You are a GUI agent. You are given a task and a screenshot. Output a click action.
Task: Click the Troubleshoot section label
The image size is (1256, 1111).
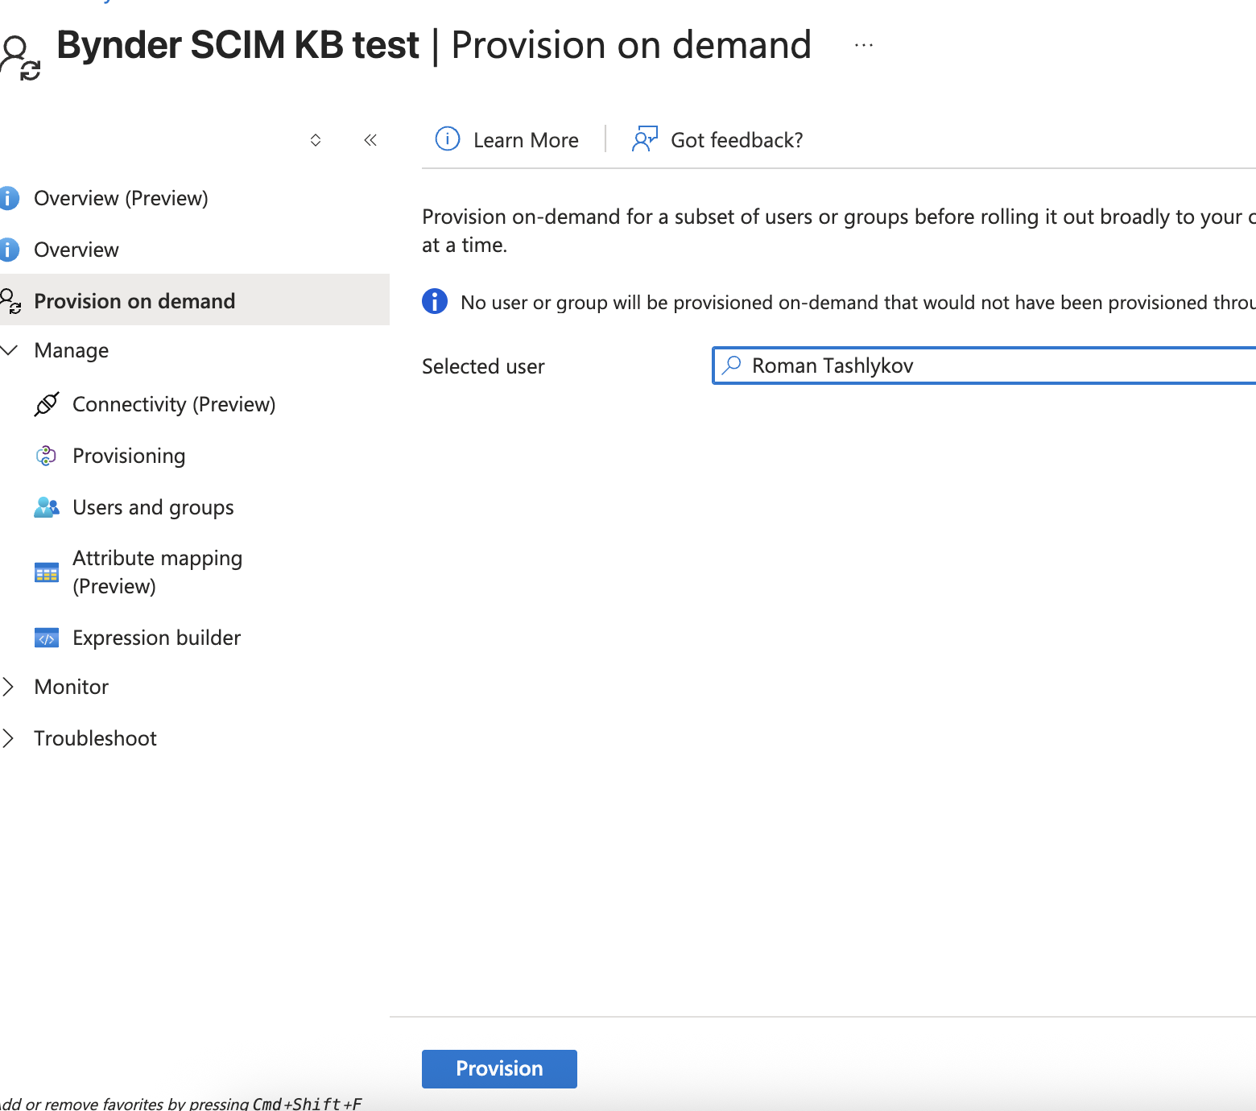[95, 738]
